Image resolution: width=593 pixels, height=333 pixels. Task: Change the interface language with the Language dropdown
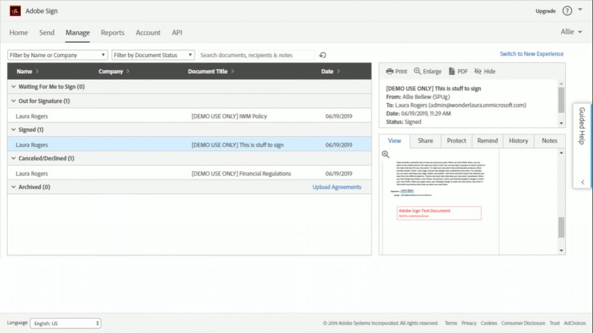point(65,323)
